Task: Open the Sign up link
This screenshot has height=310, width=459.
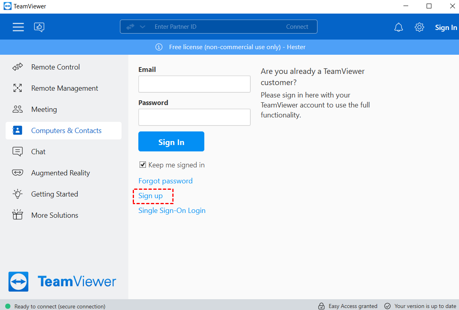Action: click(x=150, y=196)
